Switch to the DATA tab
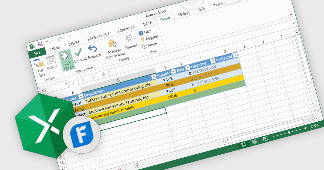Viewport: 324px width, 170px height. click(148, 24)
